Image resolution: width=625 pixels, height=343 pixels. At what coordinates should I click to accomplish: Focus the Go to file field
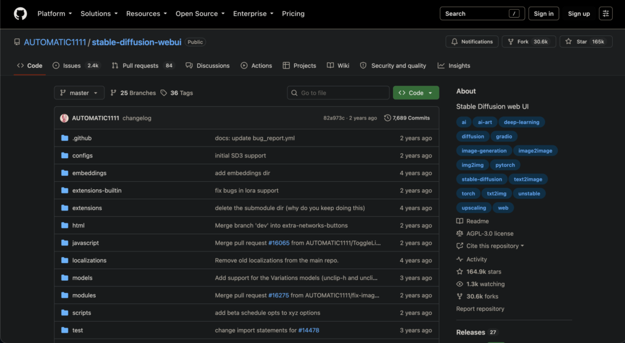click(x=338, y=93)
